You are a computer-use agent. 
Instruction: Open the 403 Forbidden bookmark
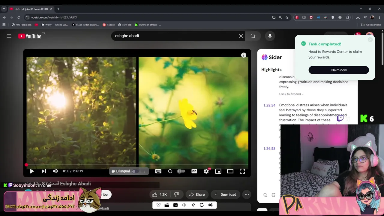21,25
